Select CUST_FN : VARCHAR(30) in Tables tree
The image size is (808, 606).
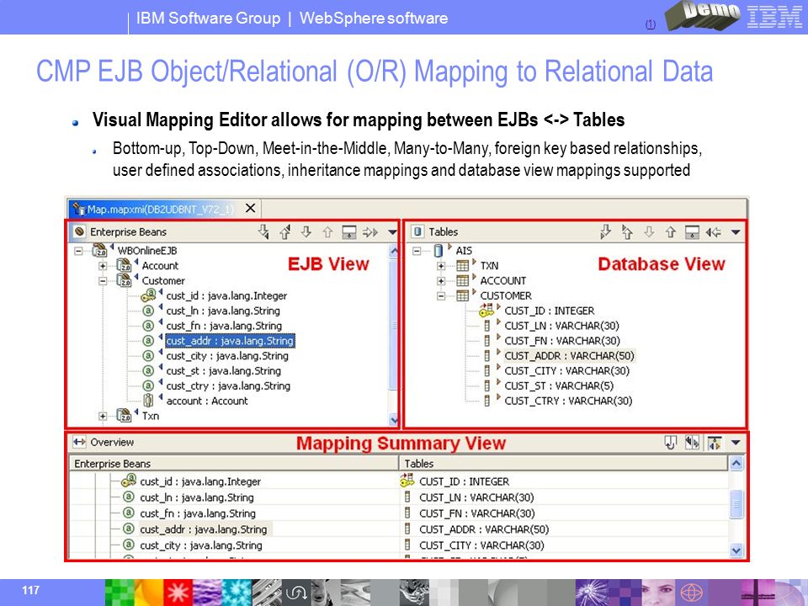pos(562,341)
